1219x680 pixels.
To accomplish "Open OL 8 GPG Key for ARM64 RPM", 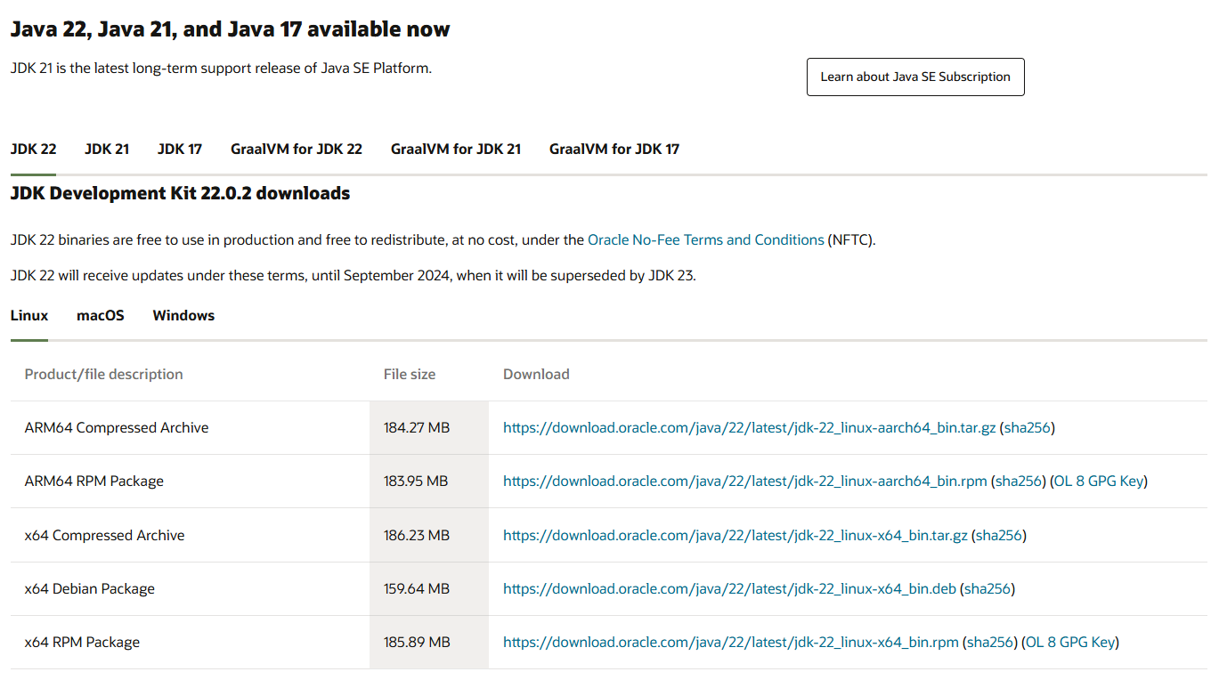I will (1099, 482).
